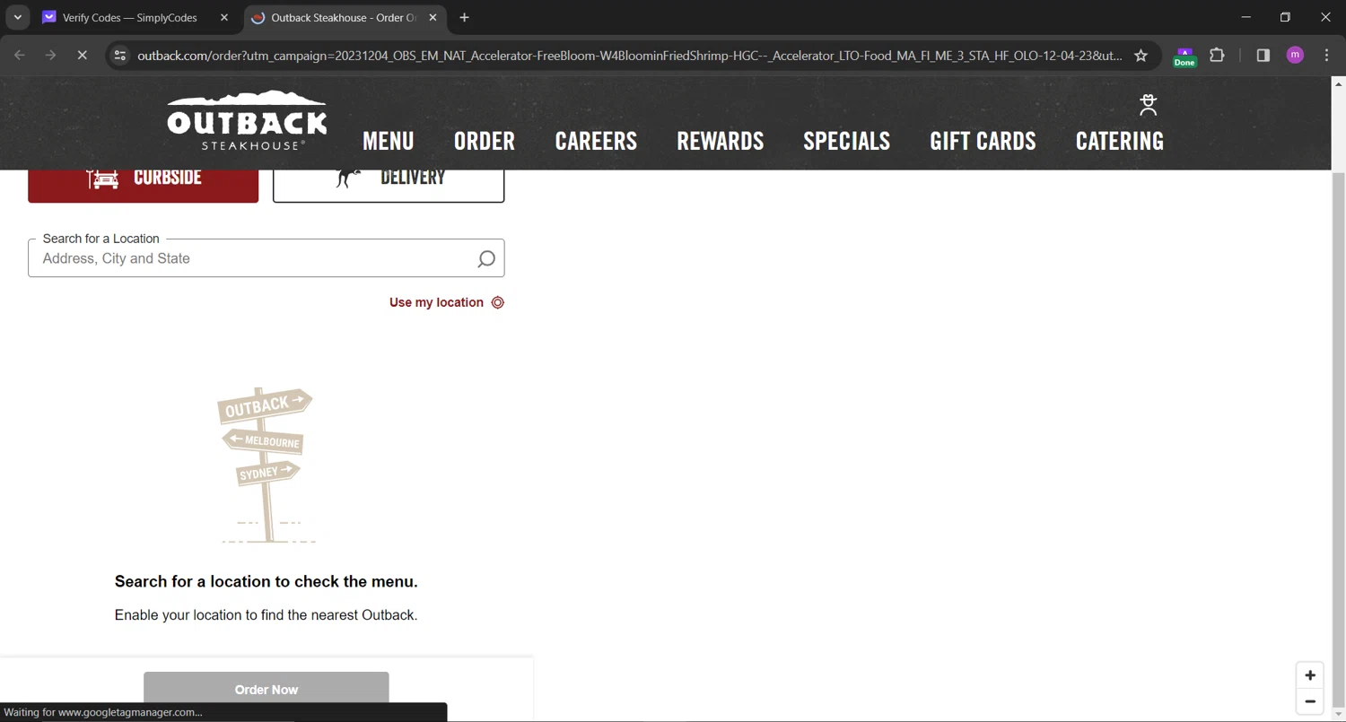Open the Chrome three-dot menu

coord(1326,56)
